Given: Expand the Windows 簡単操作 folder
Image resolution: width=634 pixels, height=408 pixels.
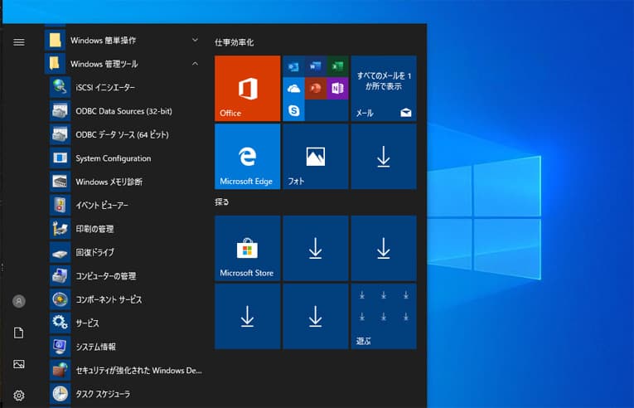Looking at the screenshot, I should tap(124, 40).
